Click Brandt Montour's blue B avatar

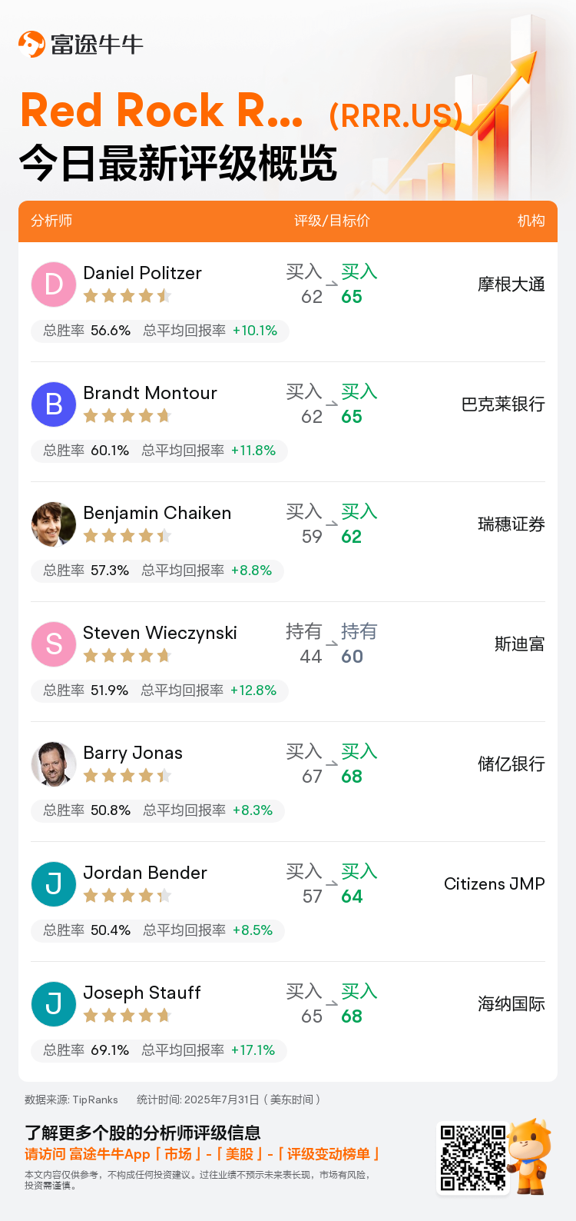coord(54,404)
